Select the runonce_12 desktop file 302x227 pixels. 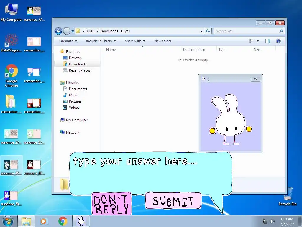tap(34, 137)
